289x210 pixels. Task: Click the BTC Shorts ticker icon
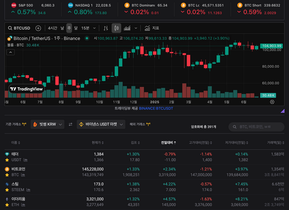point(240,5)
